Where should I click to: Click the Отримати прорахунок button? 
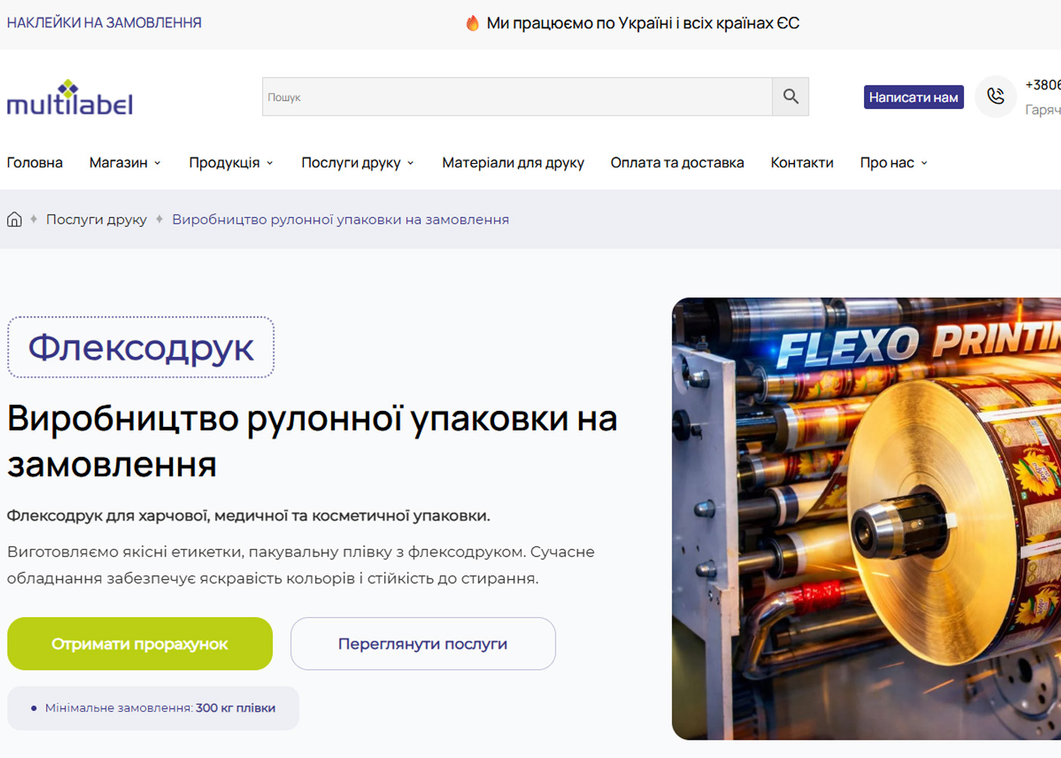(x=139, y=644)
